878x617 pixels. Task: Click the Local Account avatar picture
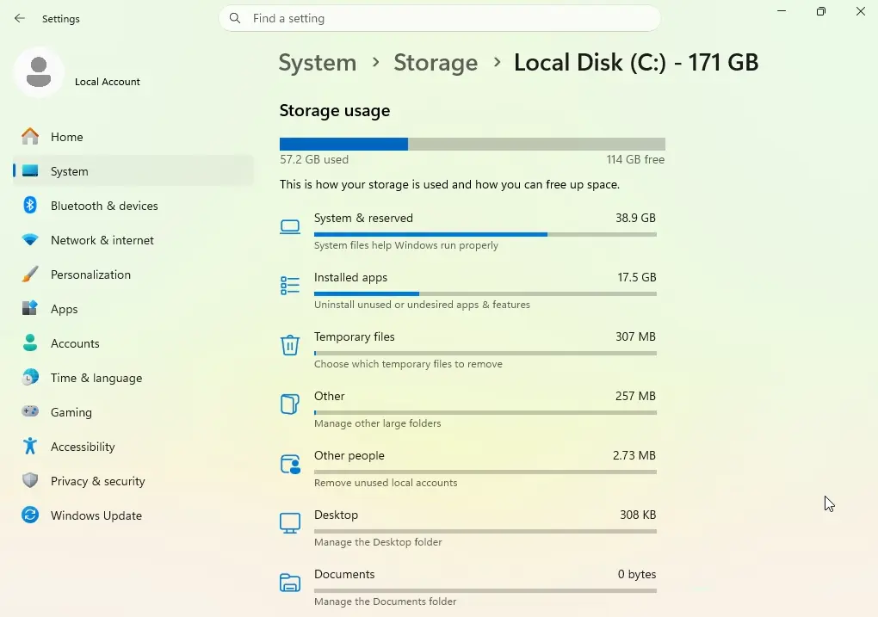coord(39,72)
